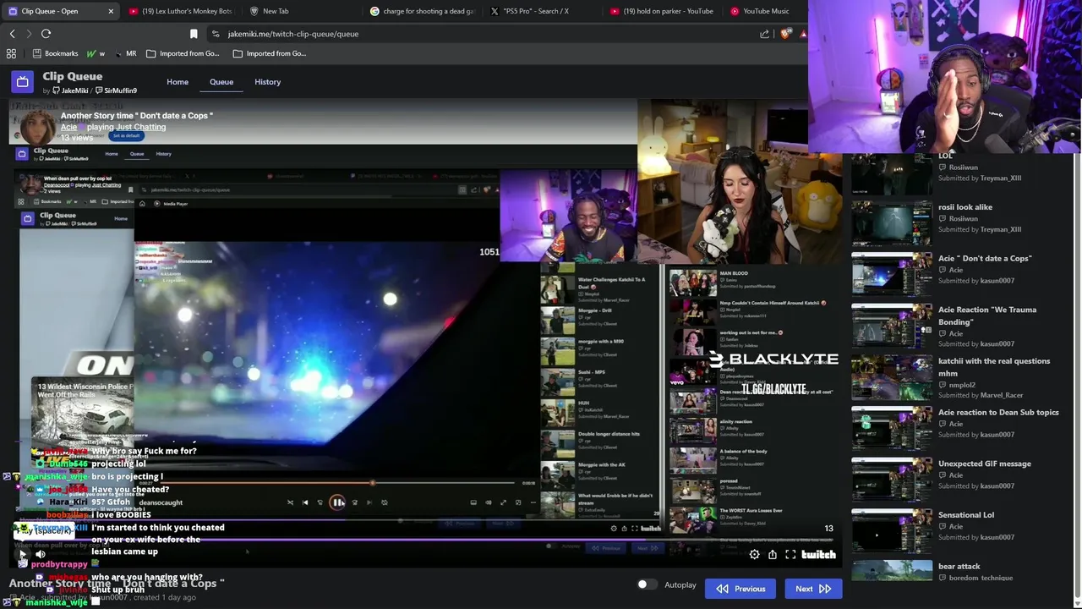
Task: Open the MR bookmark
Action: [x=126, y=53]
